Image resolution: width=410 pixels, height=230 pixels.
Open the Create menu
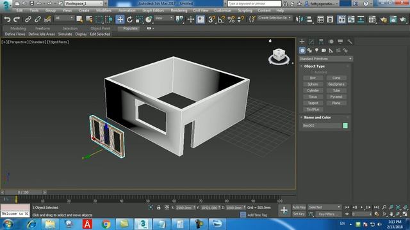84,11
